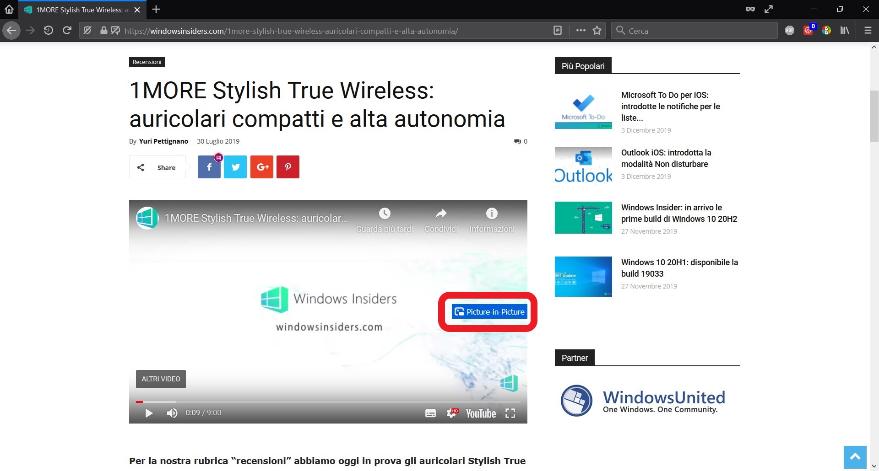The height and width of the screenshot is (471, 879).
Task: Select the 1MORE Stylish True Wireless browser tab
Action: (x=82, y=10)
